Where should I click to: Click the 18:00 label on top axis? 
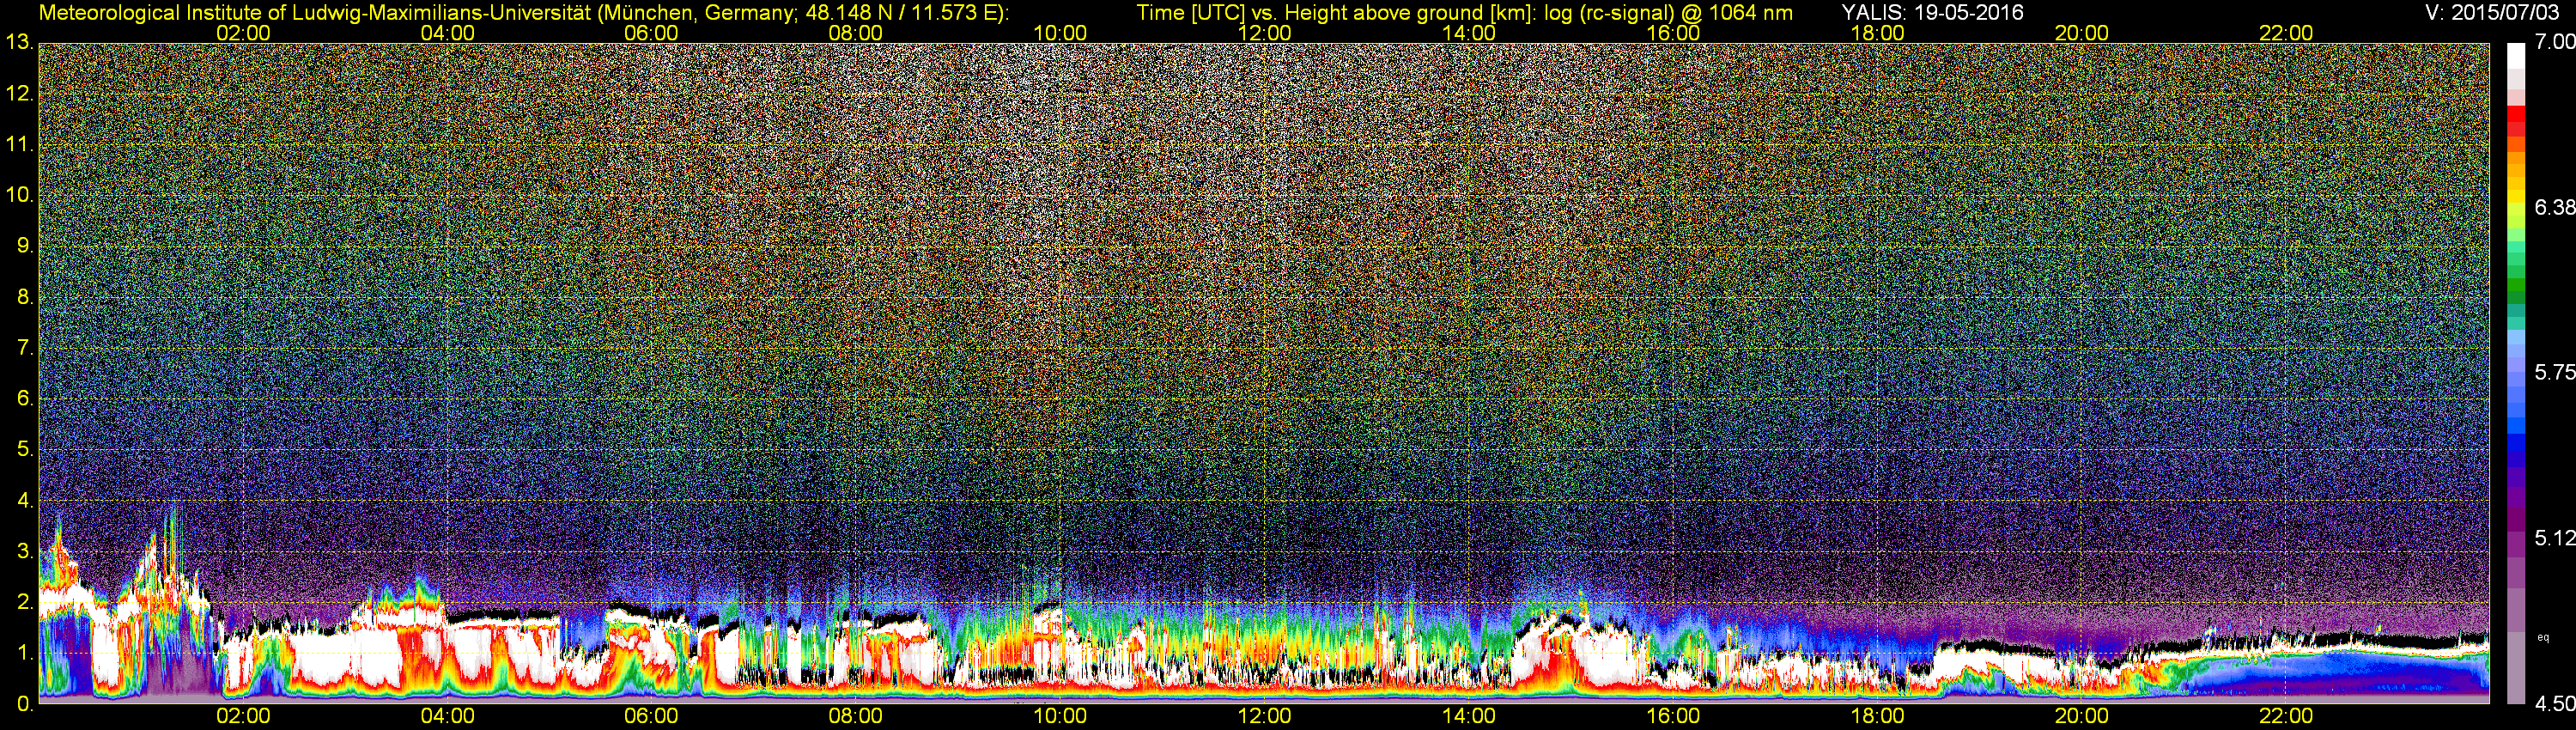coord(1877,33)
